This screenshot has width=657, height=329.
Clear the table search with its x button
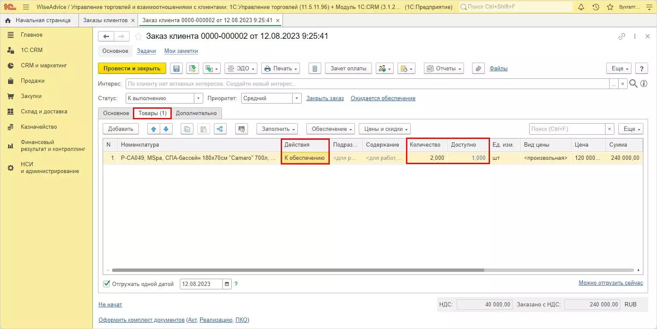coord(610,129)
